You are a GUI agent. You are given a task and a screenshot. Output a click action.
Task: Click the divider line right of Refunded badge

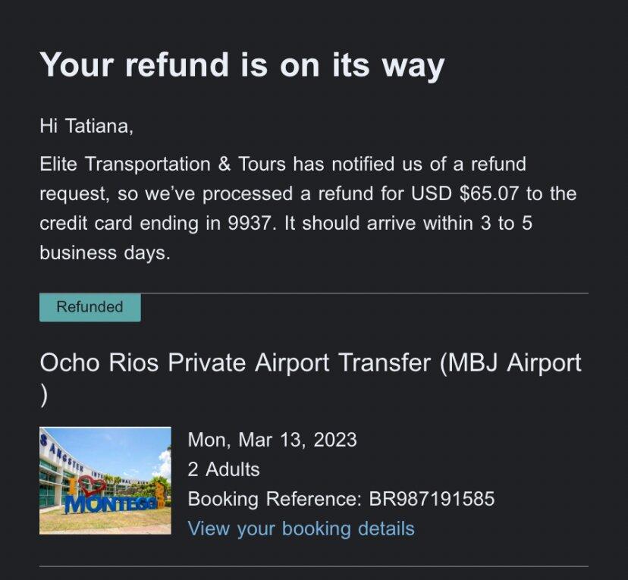click(x=365, y=293)
